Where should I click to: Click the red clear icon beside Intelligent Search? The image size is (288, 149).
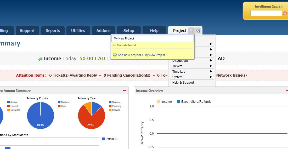pos(285,13)
